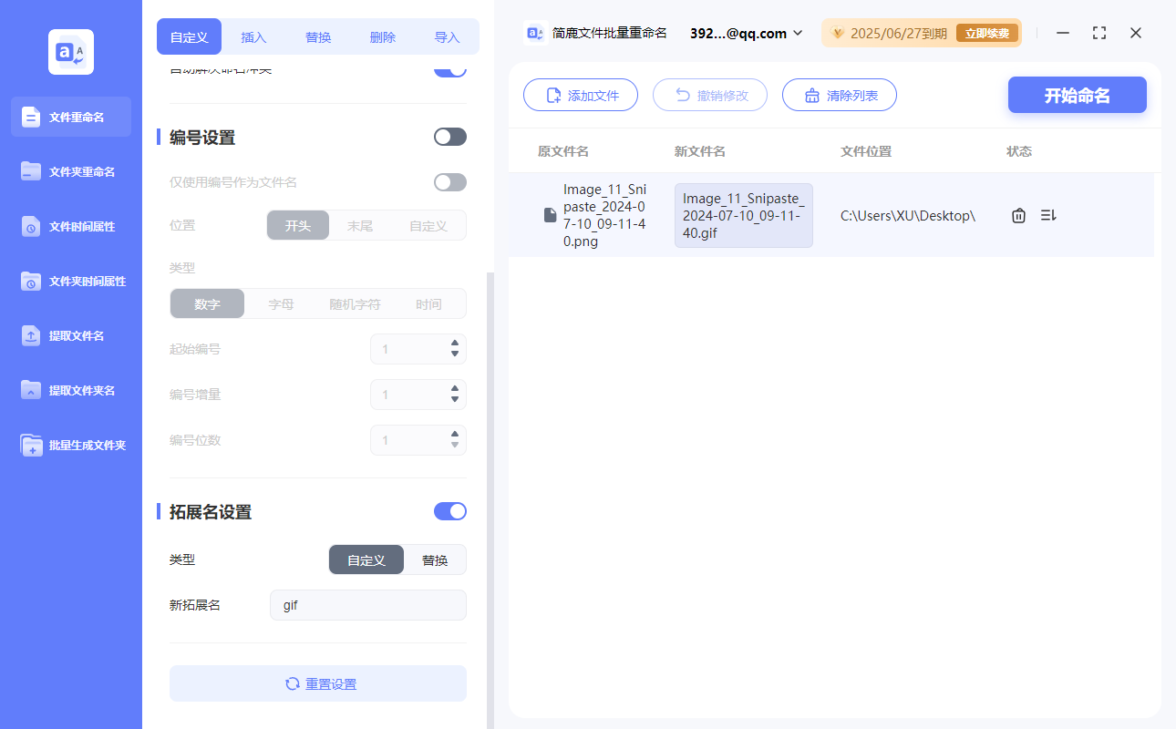1176x729 pixels.
Task: Decrease 编号位数 using its down arrow
Action: (453, 445)
